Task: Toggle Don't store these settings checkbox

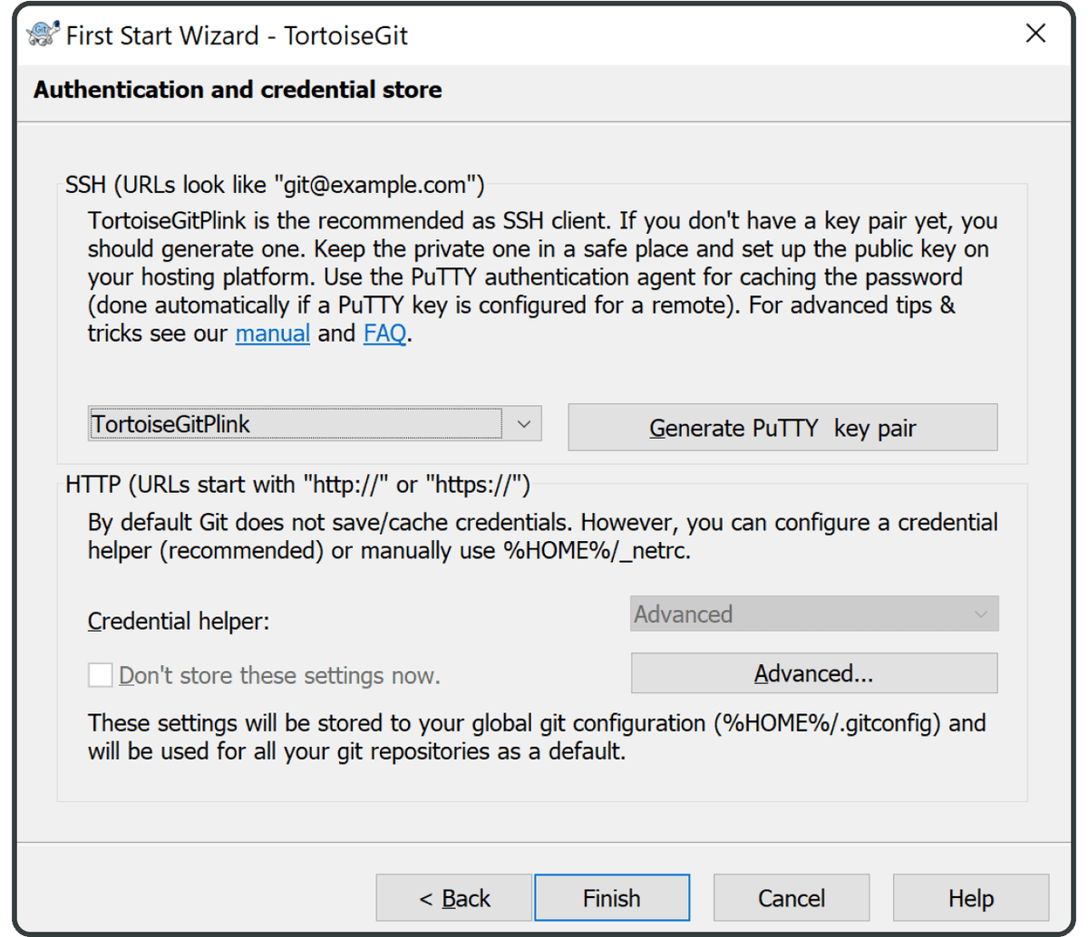Action: tap(100, 675)
